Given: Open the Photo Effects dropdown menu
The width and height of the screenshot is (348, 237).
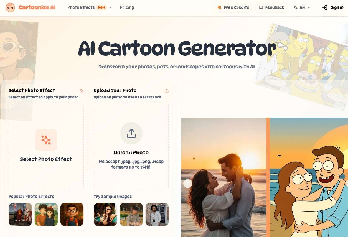Looking at the screenshot, I should (x=90, y=7).
